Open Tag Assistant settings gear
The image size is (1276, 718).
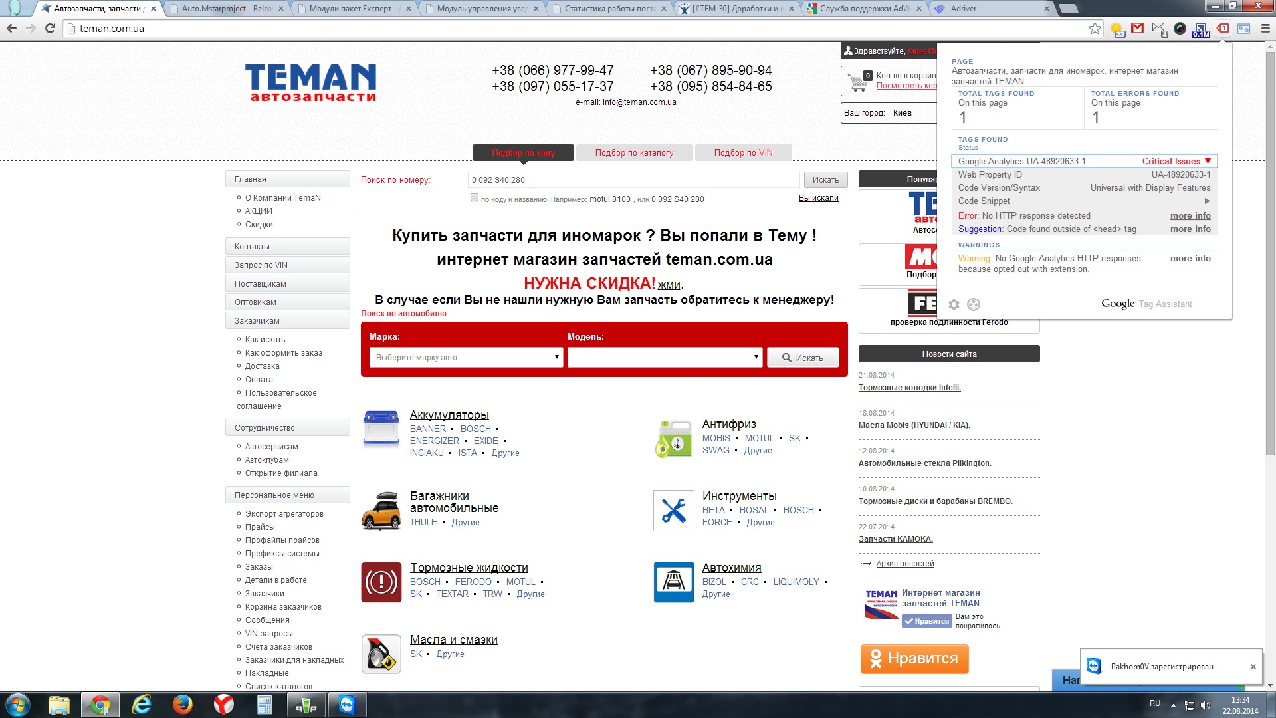click(x=954, y=304)
